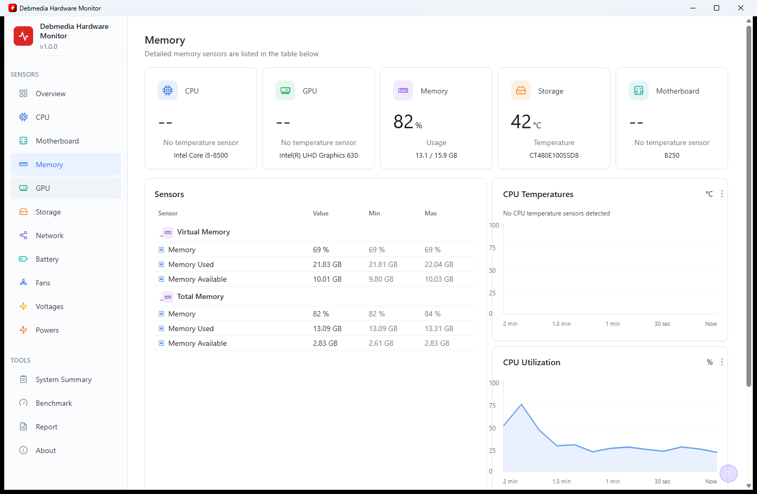Collapse the Total Memory sensor group
Screen dimensions: 757x494
pos(161,300)
